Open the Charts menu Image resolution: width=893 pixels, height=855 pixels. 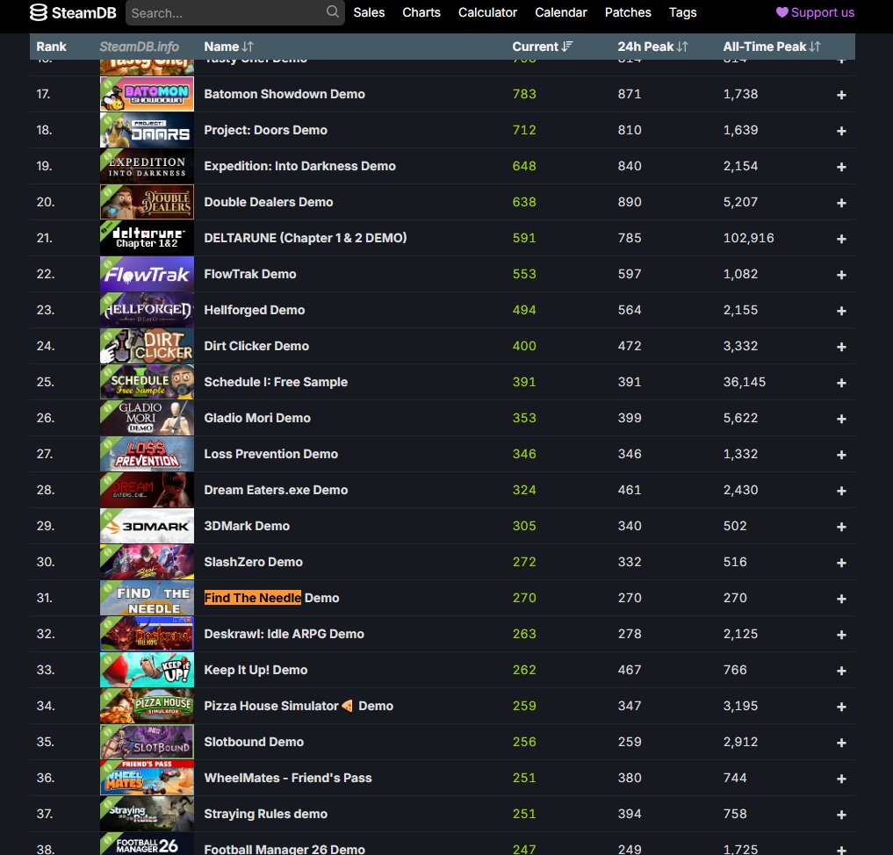(x=421, y=12)
